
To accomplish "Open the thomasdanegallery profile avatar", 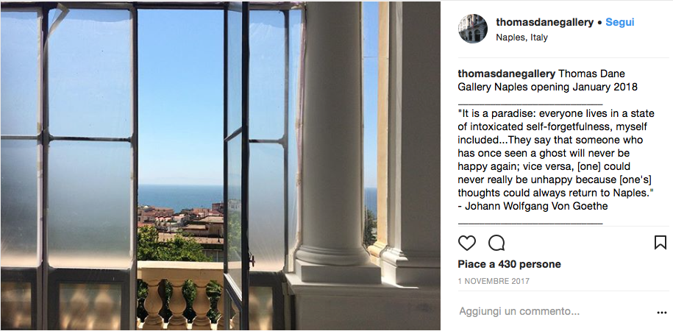I will point(473,29).
